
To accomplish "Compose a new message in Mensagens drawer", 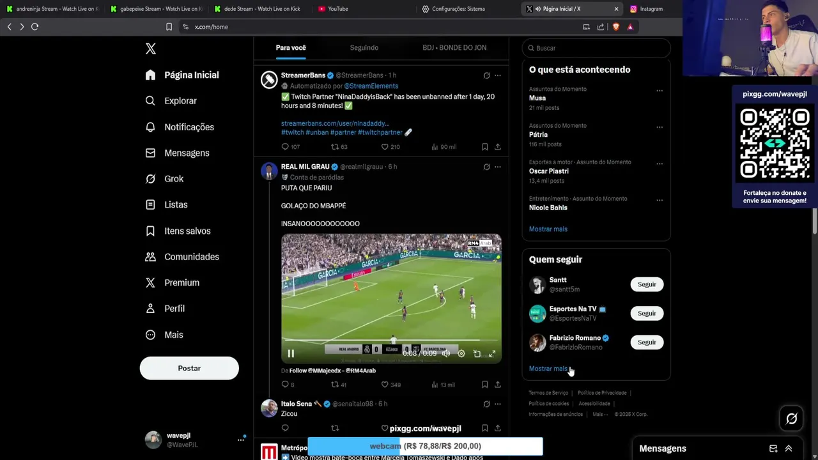I will 773,448.
